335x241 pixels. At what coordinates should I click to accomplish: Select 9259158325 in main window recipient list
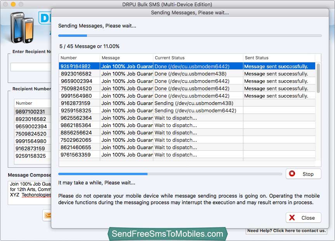tap(33, 156)
